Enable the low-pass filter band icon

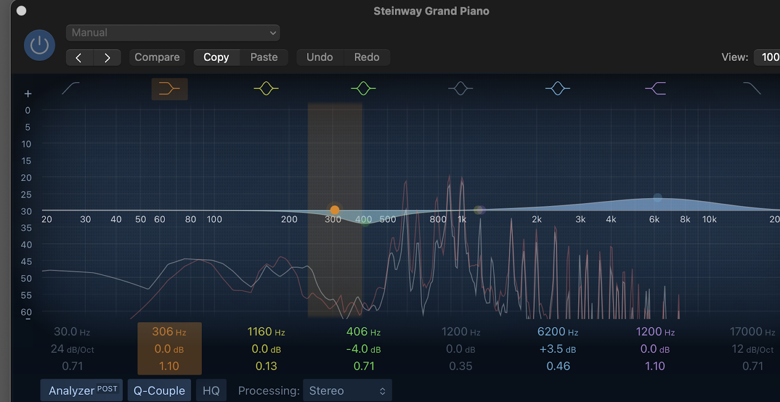click(752, 88)
